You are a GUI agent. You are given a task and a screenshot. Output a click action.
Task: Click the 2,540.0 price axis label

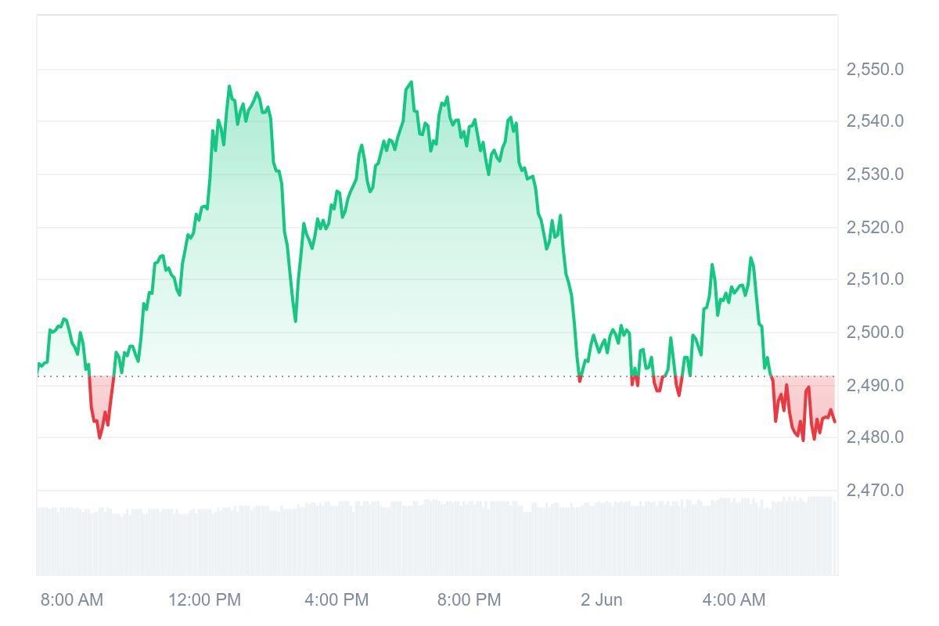(x=874, y=121)
